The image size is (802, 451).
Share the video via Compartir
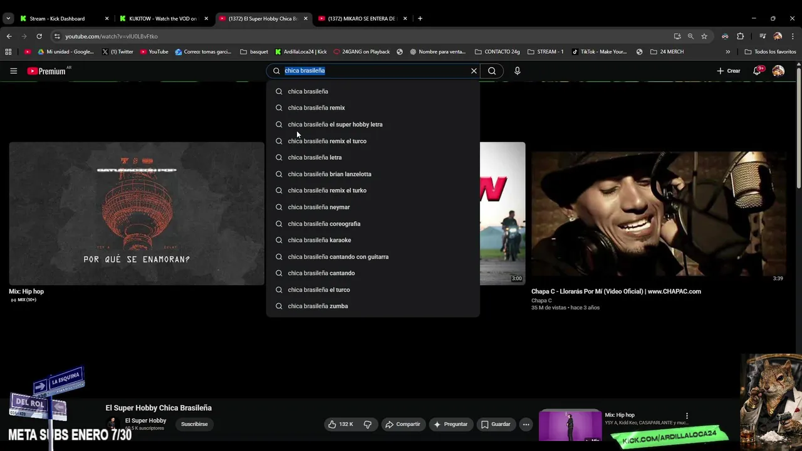pos(403,424)
